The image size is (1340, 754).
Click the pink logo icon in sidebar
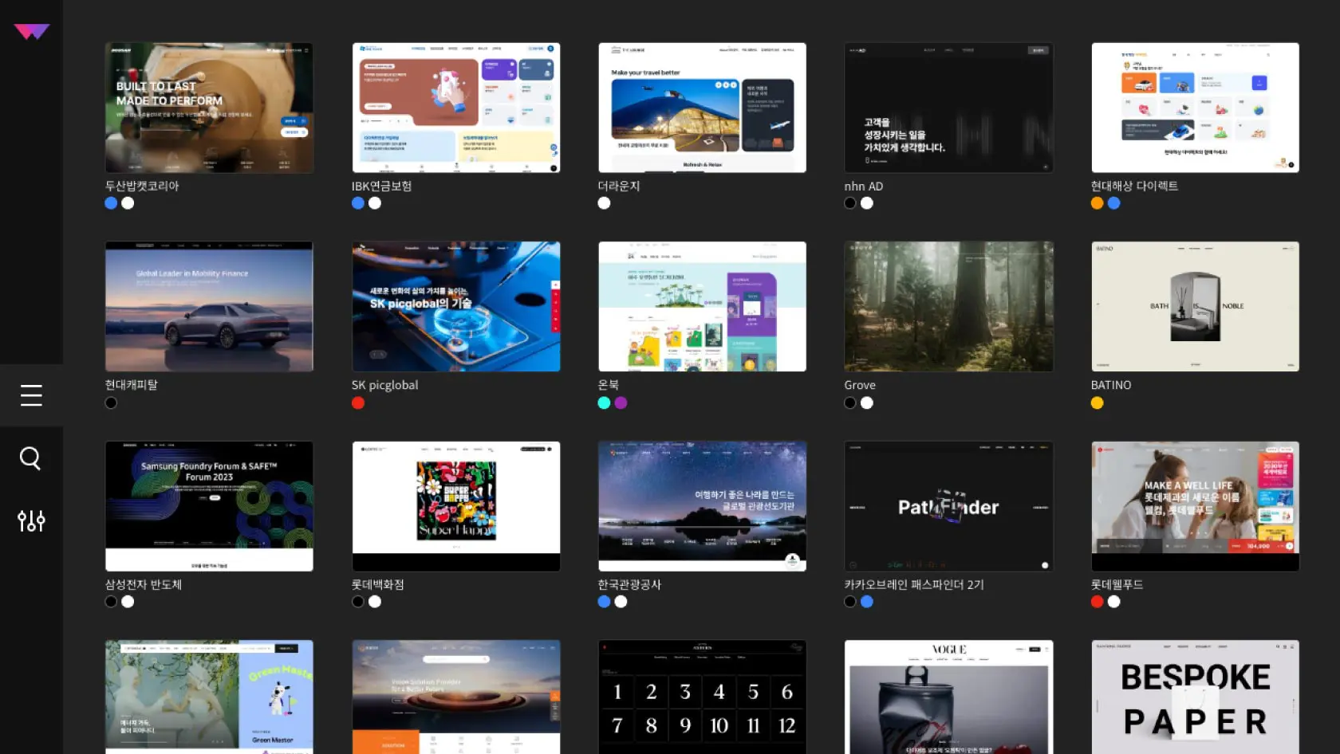click(31, 32)
